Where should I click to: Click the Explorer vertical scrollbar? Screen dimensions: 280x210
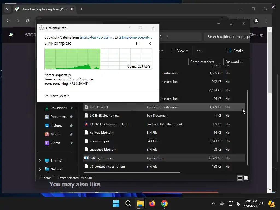pos(248,128)
